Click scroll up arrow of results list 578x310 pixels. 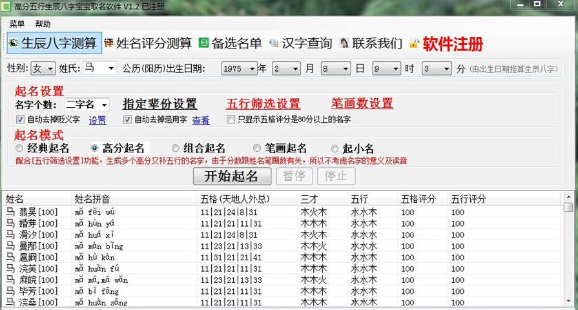click(x=568, y=198)
